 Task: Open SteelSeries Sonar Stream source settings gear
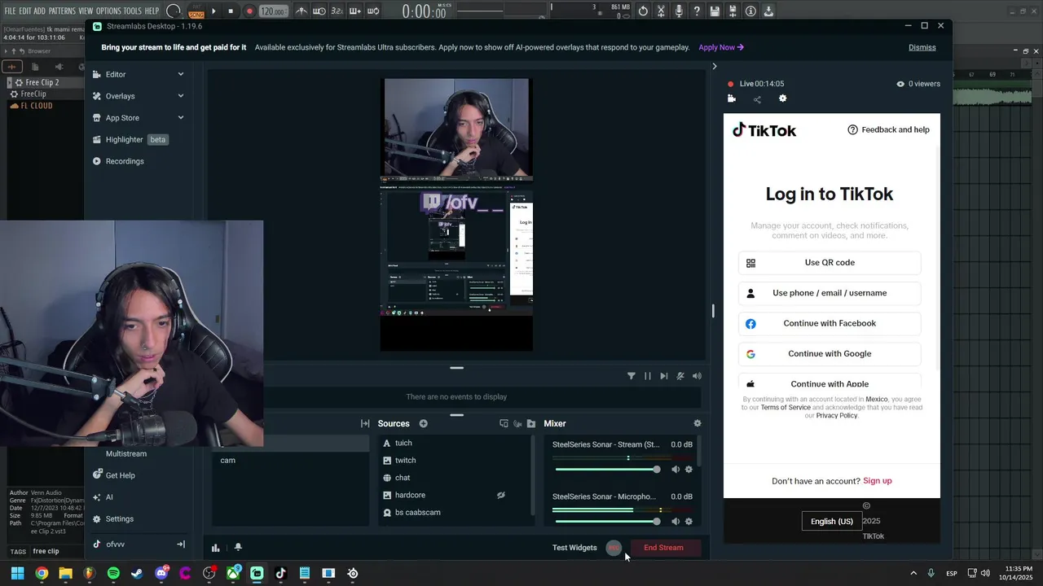point(689,469)
